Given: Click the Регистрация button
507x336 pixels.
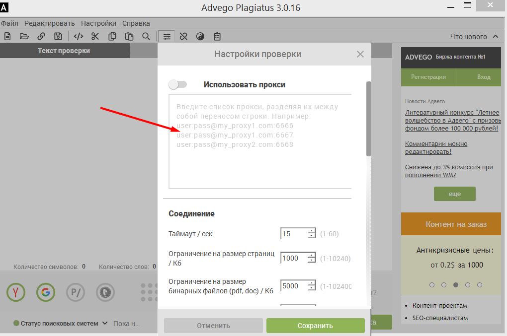Looking at the screenshot, I should (428, 77).
